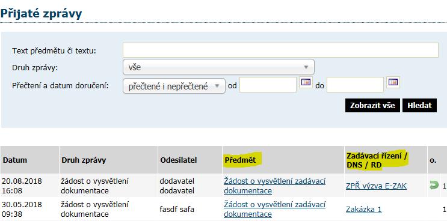Open the 'do' date calendar picker
Screen dimensions: 447x221
(x=393, y=82)
